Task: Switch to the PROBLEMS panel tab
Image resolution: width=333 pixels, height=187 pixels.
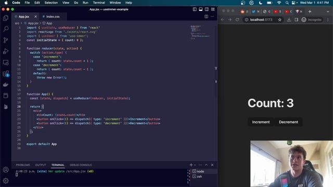Action: [23, 165]
